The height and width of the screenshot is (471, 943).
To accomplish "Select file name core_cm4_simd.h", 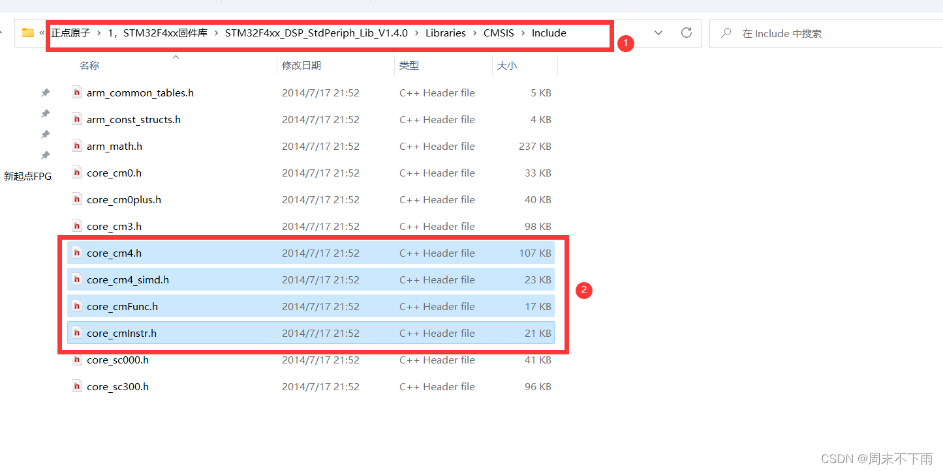I will click(x=128, y=280).
